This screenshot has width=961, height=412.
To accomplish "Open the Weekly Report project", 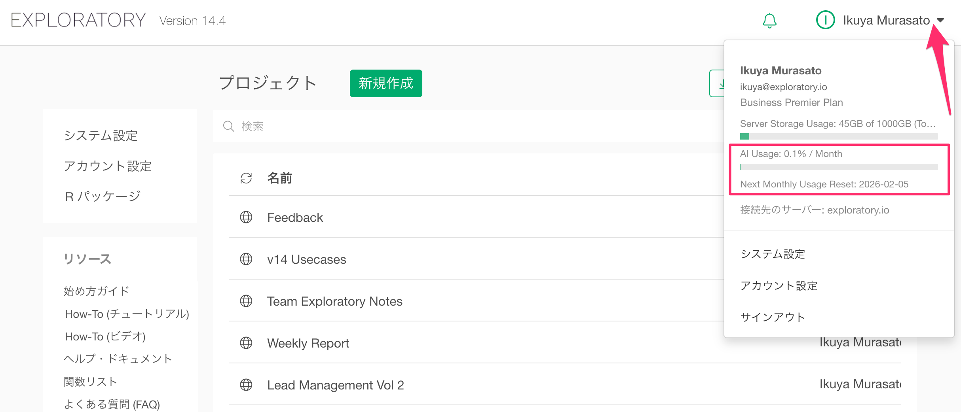I will pos(308,343).
